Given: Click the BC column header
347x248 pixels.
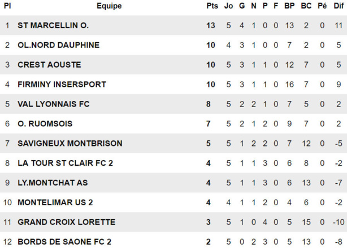Looking at the screenshot, I should (306, 6).
